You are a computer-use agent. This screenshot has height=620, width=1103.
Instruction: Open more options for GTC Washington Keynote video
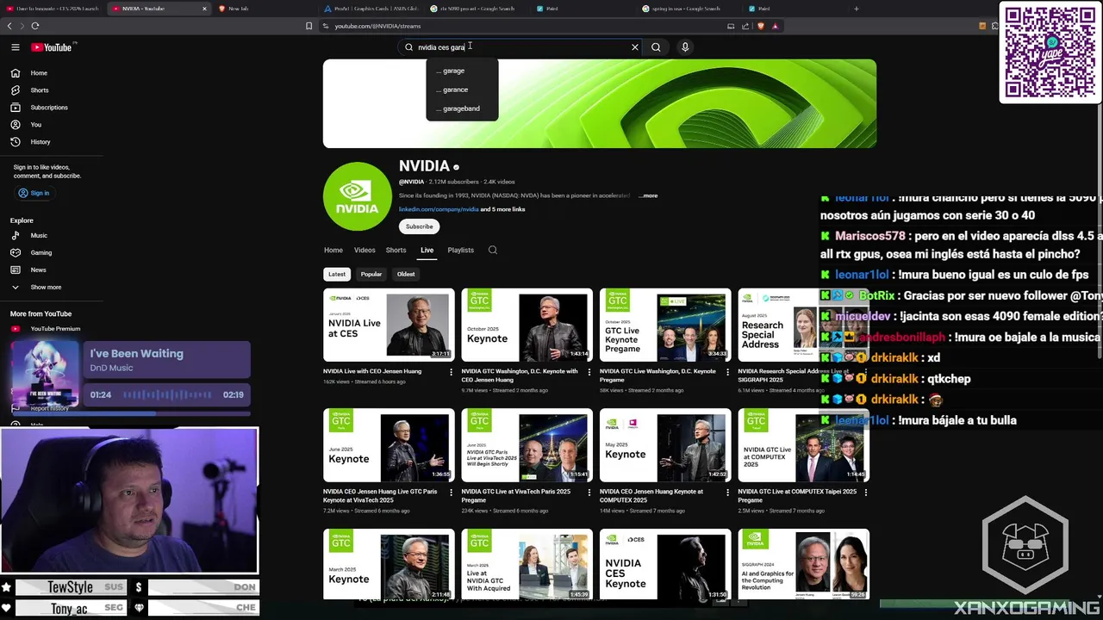(x=589, y=372)
